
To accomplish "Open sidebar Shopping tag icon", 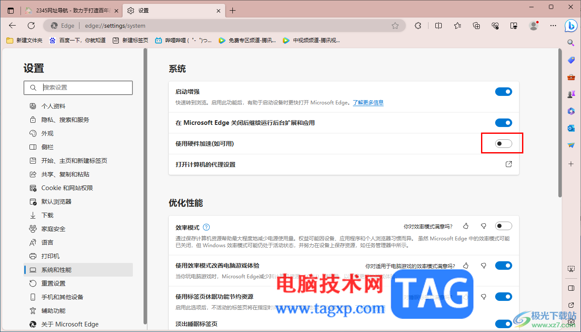I will tap(571, 60).
